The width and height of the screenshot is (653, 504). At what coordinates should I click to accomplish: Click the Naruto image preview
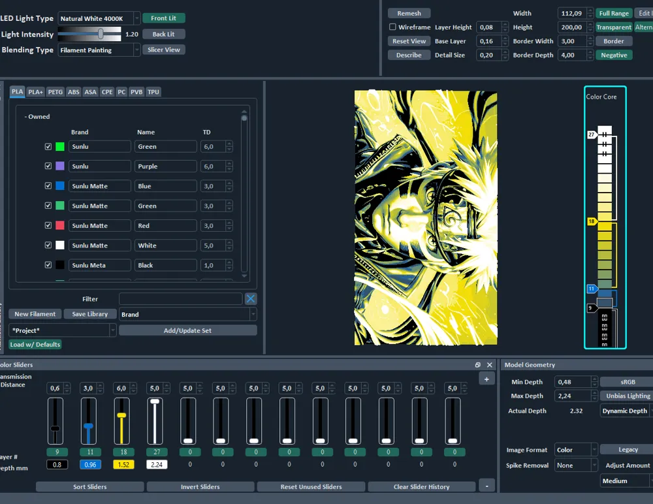click(426, 218)
